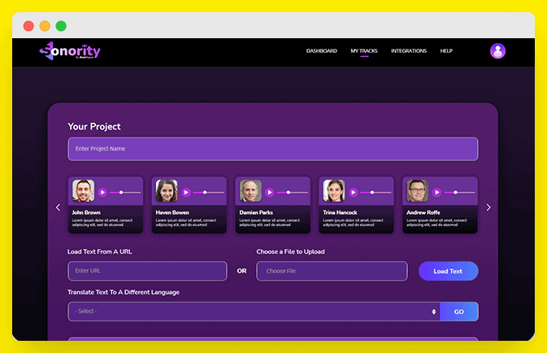Viewport: 547px width, 353px height.
Task: Click "Load Text From A URL" label
Action: (100, 252)
